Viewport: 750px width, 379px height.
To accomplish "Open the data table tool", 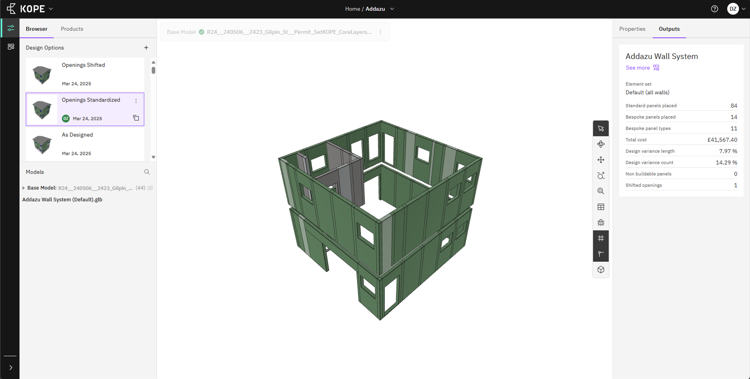I will [601, 207].
